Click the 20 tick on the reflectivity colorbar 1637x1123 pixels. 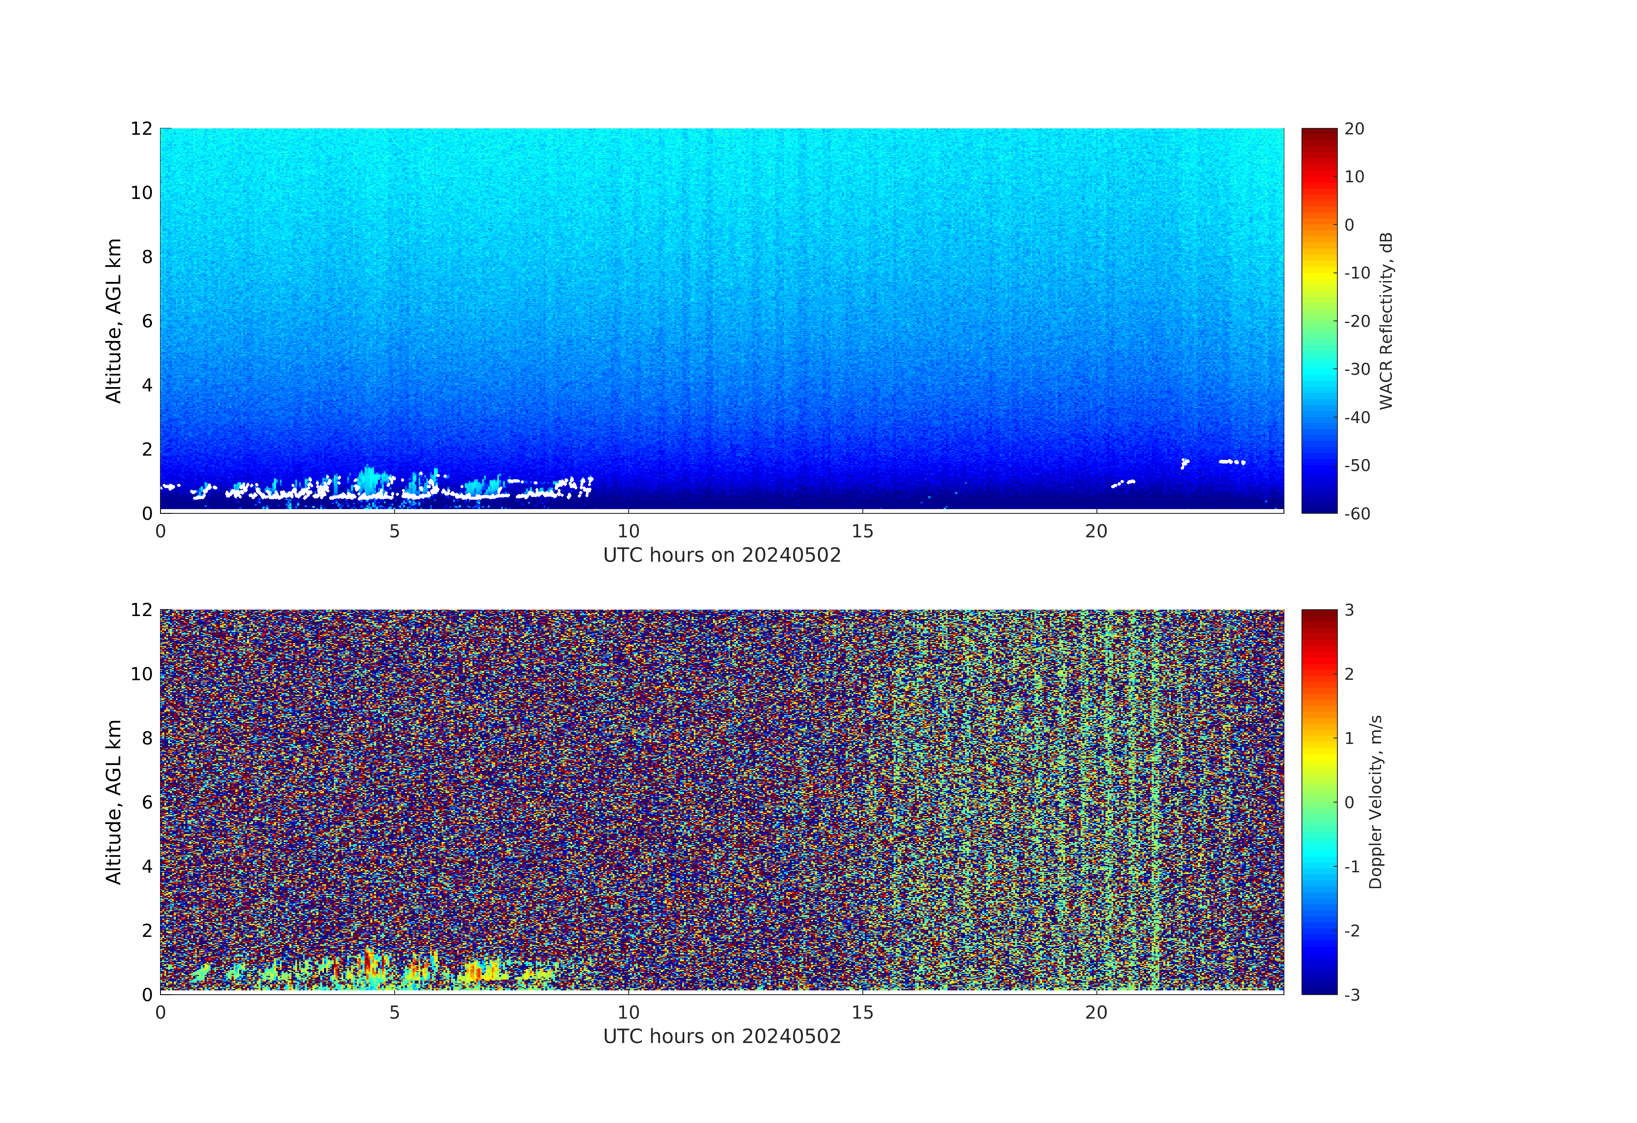tap(1354, 129)
